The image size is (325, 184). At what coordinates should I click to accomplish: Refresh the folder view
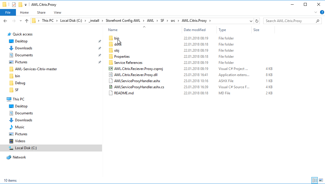(257, 21)
